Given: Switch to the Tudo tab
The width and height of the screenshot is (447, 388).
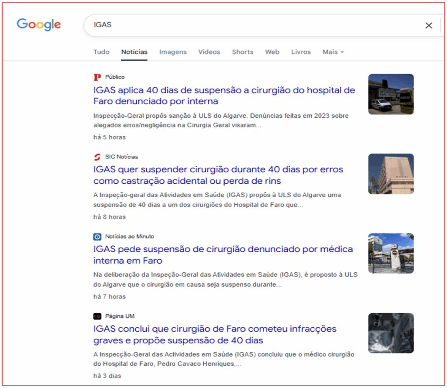Looking at the screenshot, I should pyautogui.click(x=101, y=52).
